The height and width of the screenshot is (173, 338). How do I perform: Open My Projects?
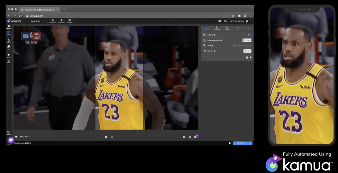click(x=61, y=21)
